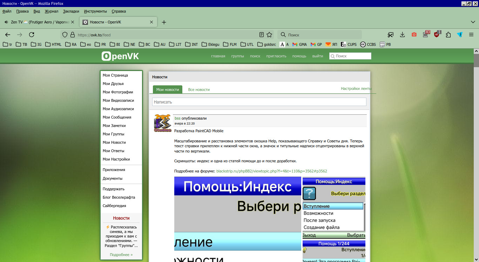The width and height of the screenshot is (479, 262).
Task: Take a screenshot using the scissors icon
Action: point(391,35)
